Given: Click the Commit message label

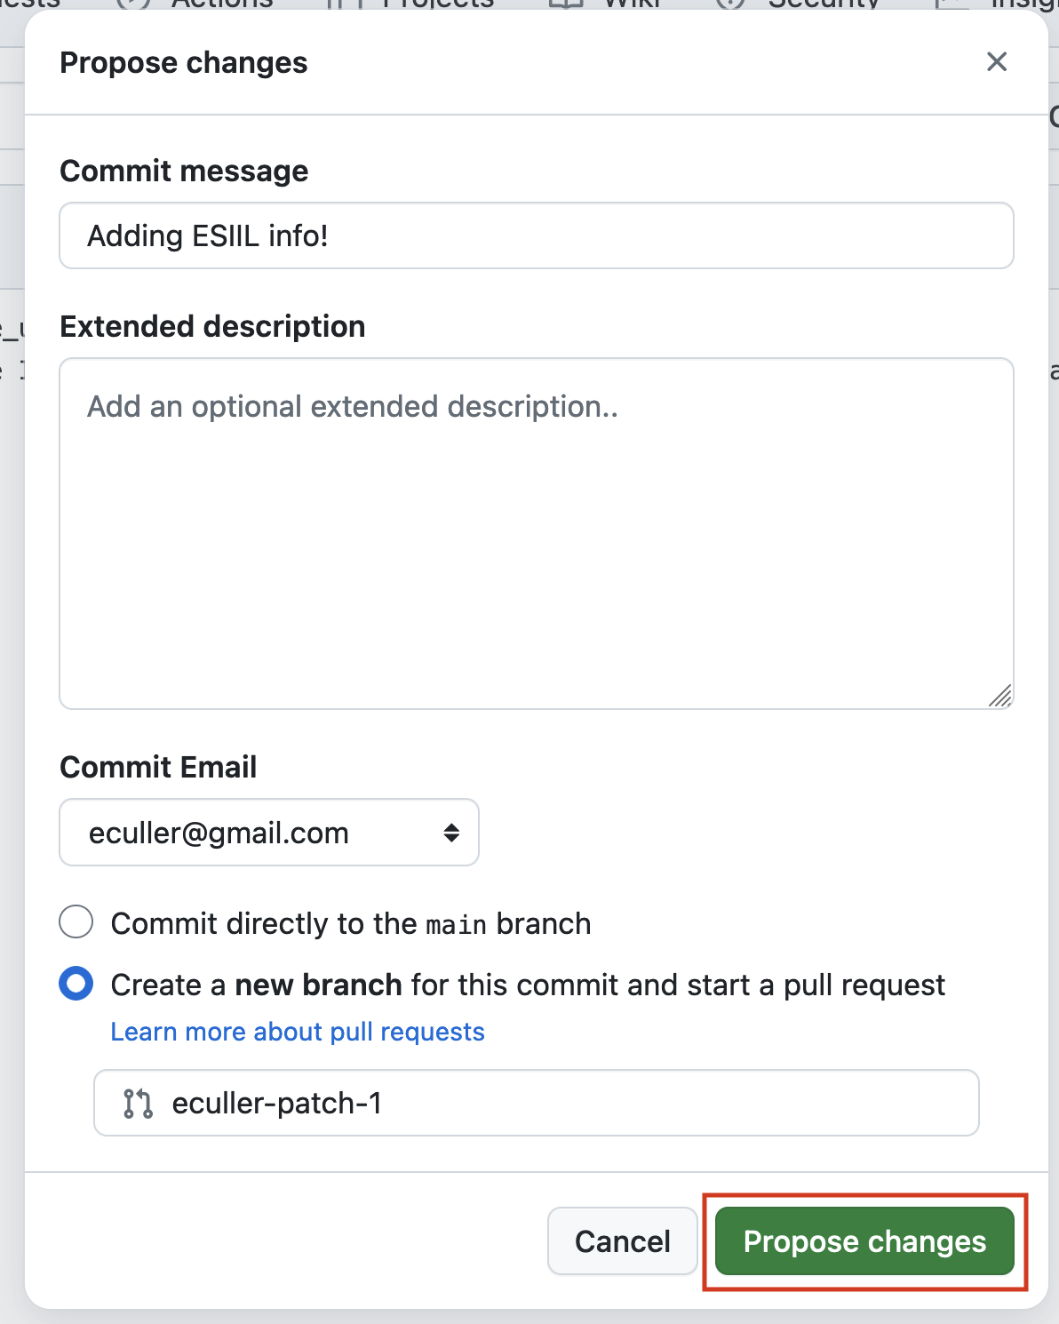Looking at the screenshot, I should [184, 171].
